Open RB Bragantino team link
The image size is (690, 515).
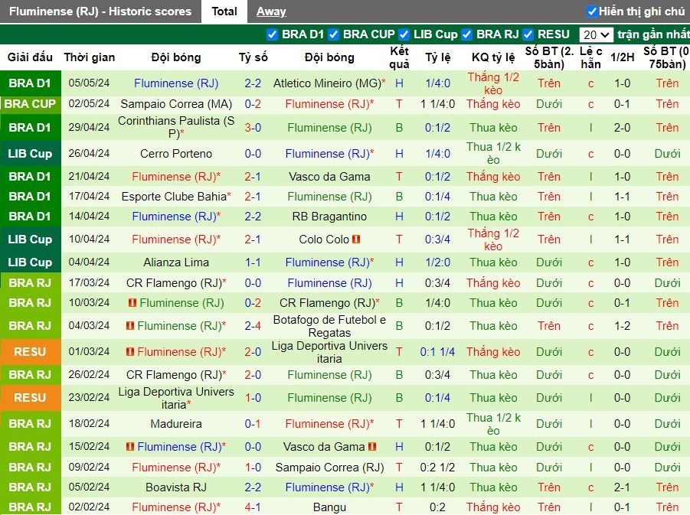click(329, 217)
